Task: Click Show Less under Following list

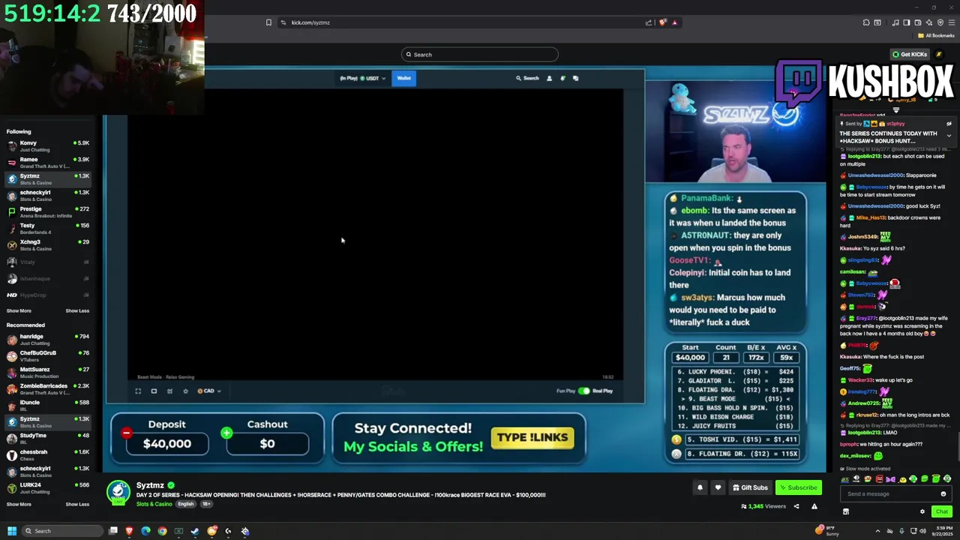Action: (x=77, y=310)
